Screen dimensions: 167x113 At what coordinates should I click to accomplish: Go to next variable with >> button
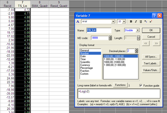pyautogui.click(x=156, y=43)
